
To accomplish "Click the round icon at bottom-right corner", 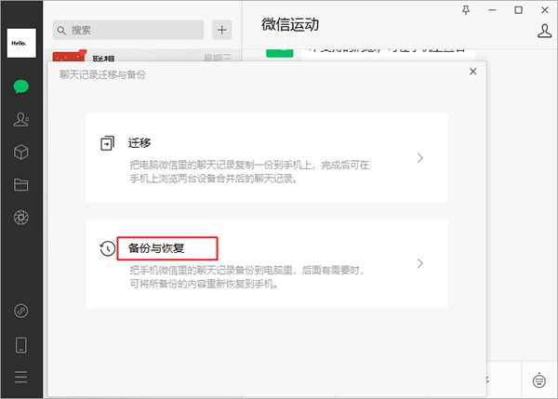I will pos(539,379).
